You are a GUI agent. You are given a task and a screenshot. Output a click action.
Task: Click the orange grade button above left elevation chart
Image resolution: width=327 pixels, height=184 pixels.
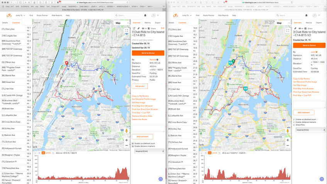pyautogui.click(x=48, y=153)
